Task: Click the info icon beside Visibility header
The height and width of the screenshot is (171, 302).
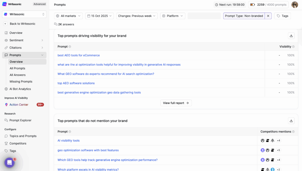Action: tap(293, 47)
